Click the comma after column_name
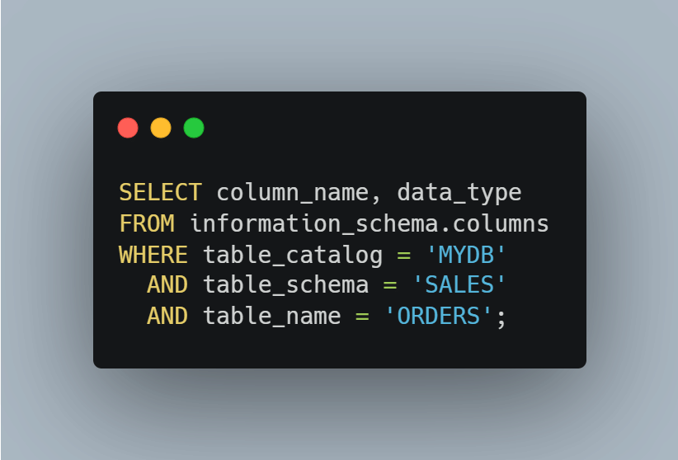 376,198
